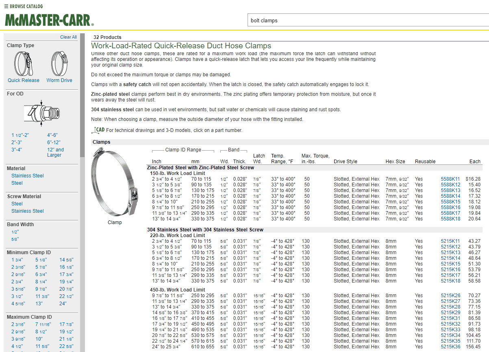Select the Quick Release clamp type icon
The image size is (489, 352).
23,63
